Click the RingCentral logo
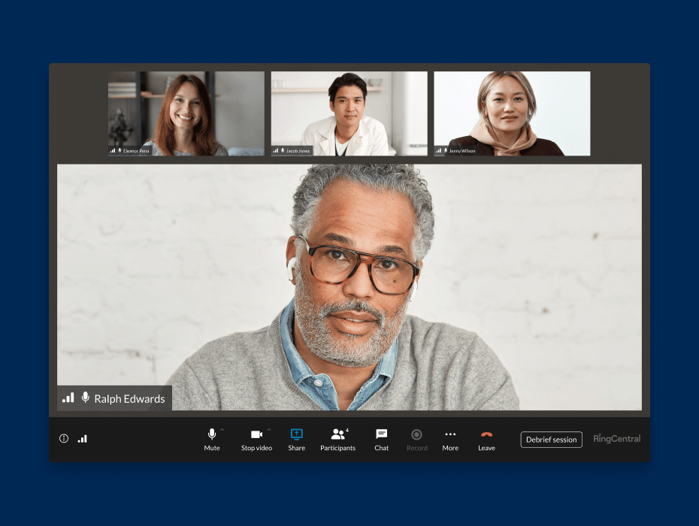The width and height of the screenshot is (699, 526). [x=616, y=439]
